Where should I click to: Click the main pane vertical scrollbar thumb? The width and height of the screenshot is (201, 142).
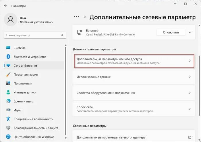(x=199, y=85)
